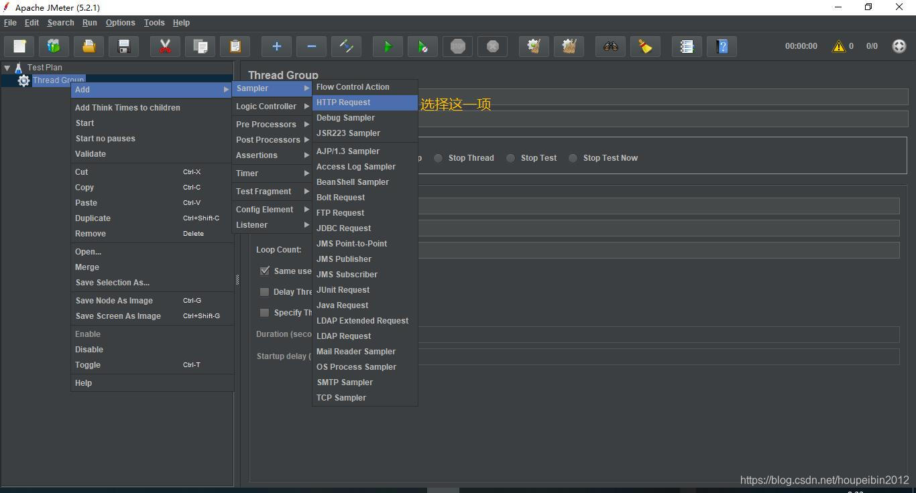Open the File menu
The image size is (916, 493).
(x=10, y=23)
